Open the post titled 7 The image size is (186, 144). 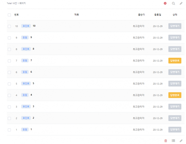click(x=31, y=60)
